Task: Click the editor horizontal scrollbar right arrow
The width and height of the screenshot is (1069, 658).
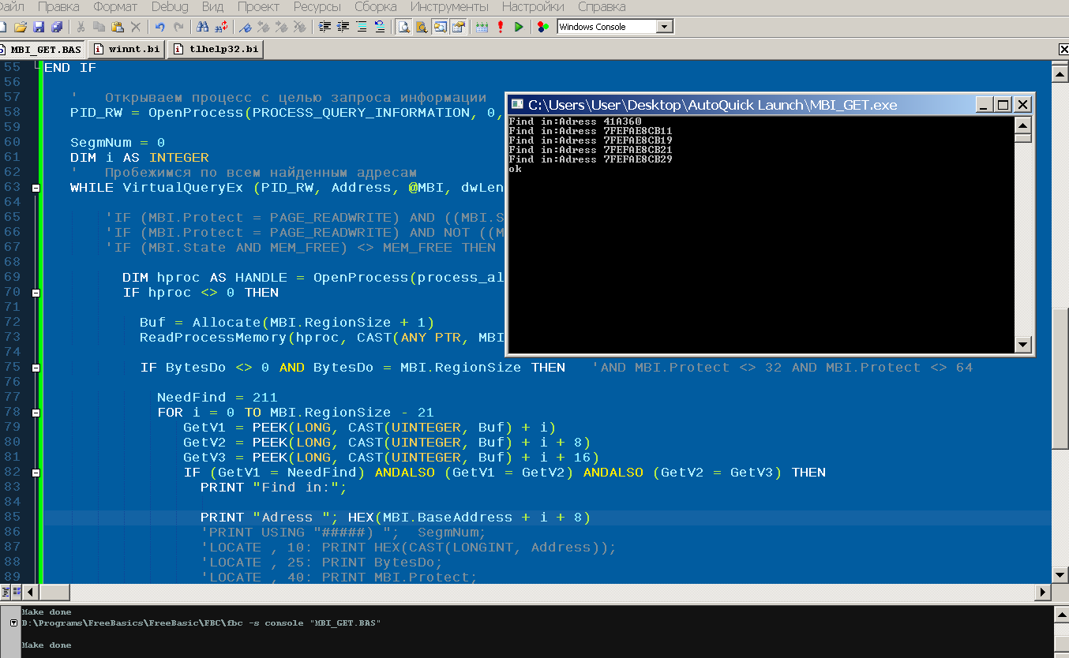Action: [1042, 592]
